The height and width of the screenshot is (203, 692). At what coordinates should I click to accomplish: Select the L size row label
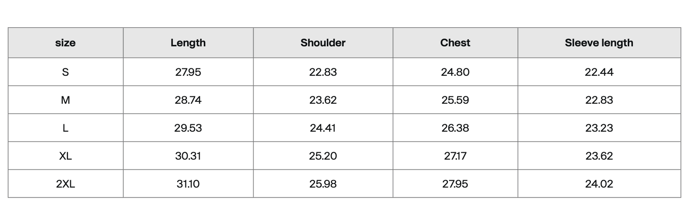pyautogui.click(x=65, y=128)
